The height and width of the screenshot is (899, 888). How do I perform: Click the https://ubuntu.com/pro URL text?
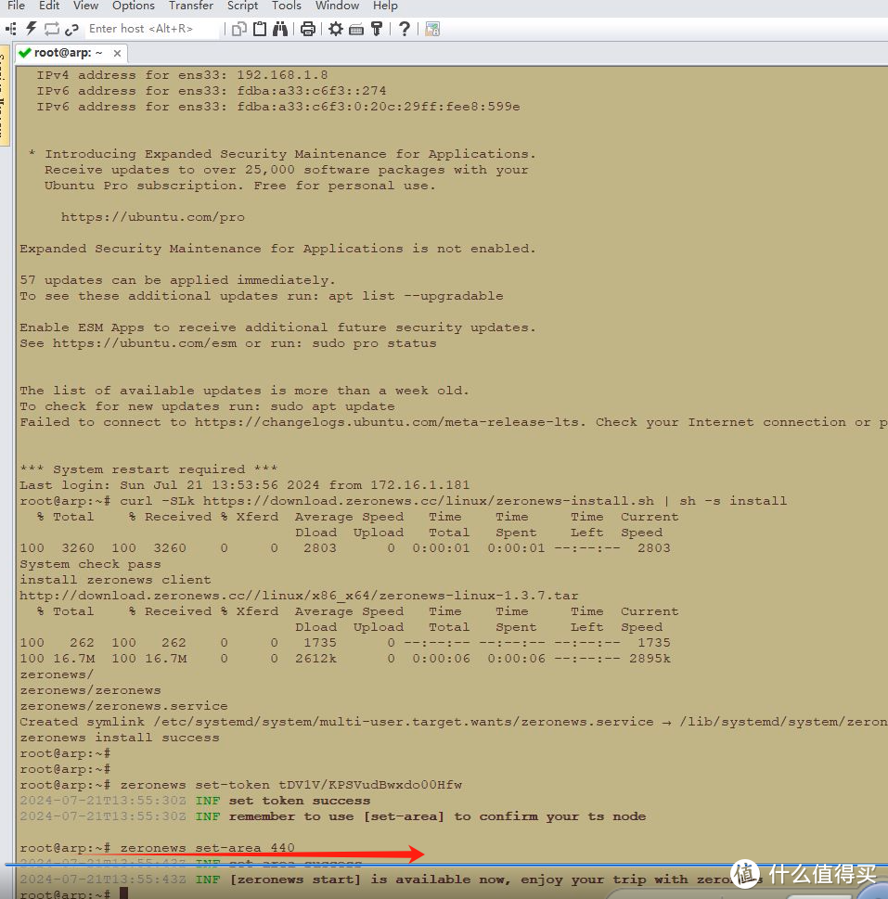pyautogui.click(x=152, y=217)
